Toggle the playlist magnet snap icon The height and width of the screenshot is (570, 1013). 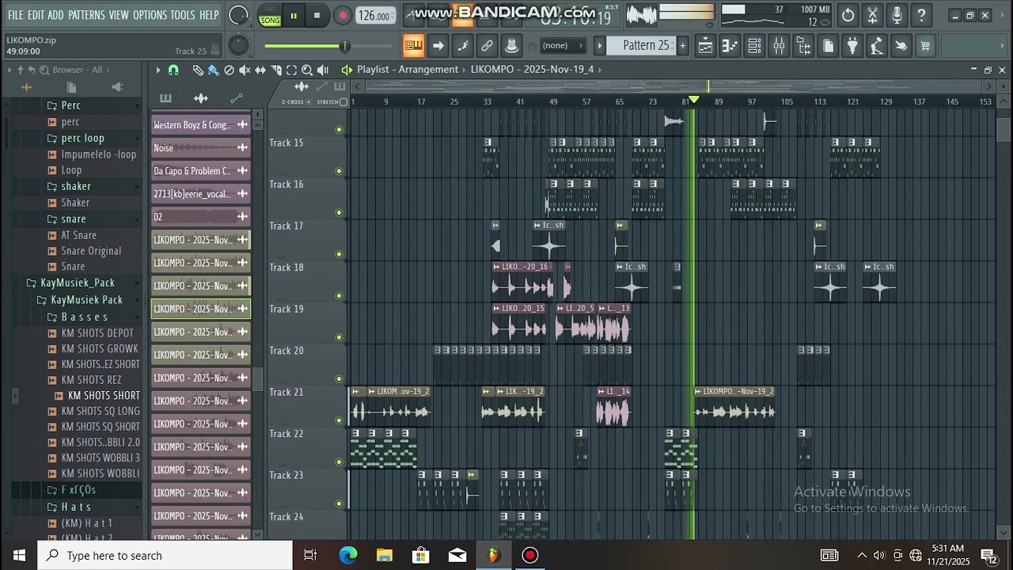coord(173,70)
